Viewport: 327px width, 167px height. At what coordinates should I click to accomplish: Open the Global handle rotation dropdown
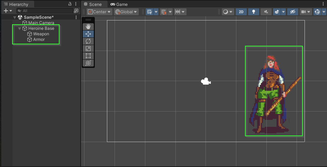pos(126,12)
